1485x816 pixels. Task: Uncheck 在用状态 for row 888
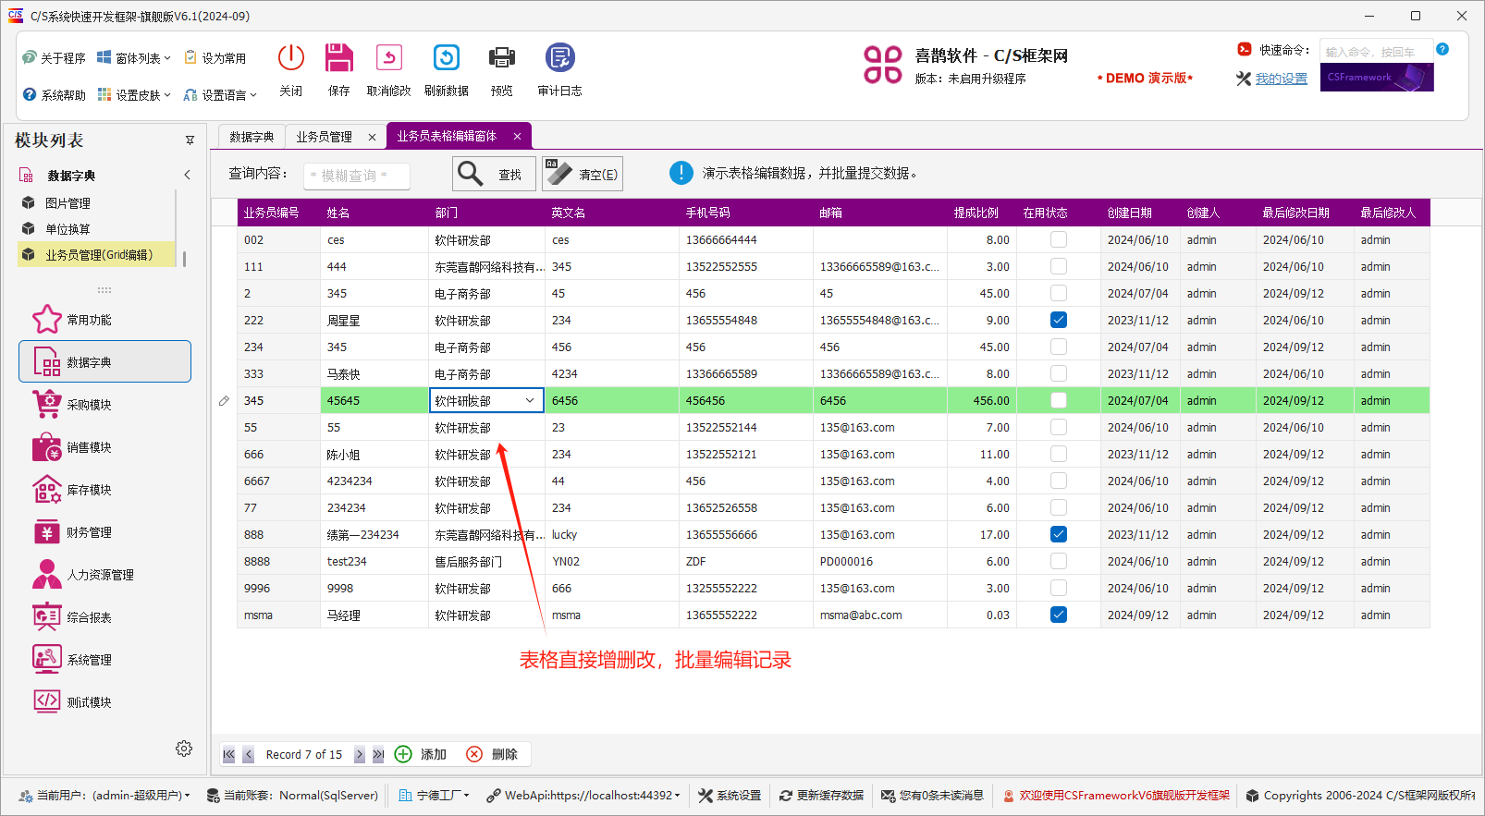click(x=1059, y=534)
